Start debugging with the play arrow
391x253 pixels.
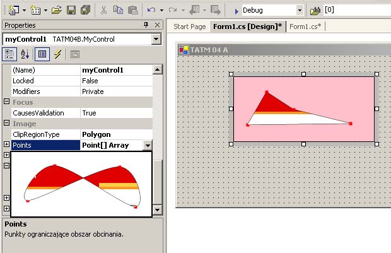click(x=236, y=11)
